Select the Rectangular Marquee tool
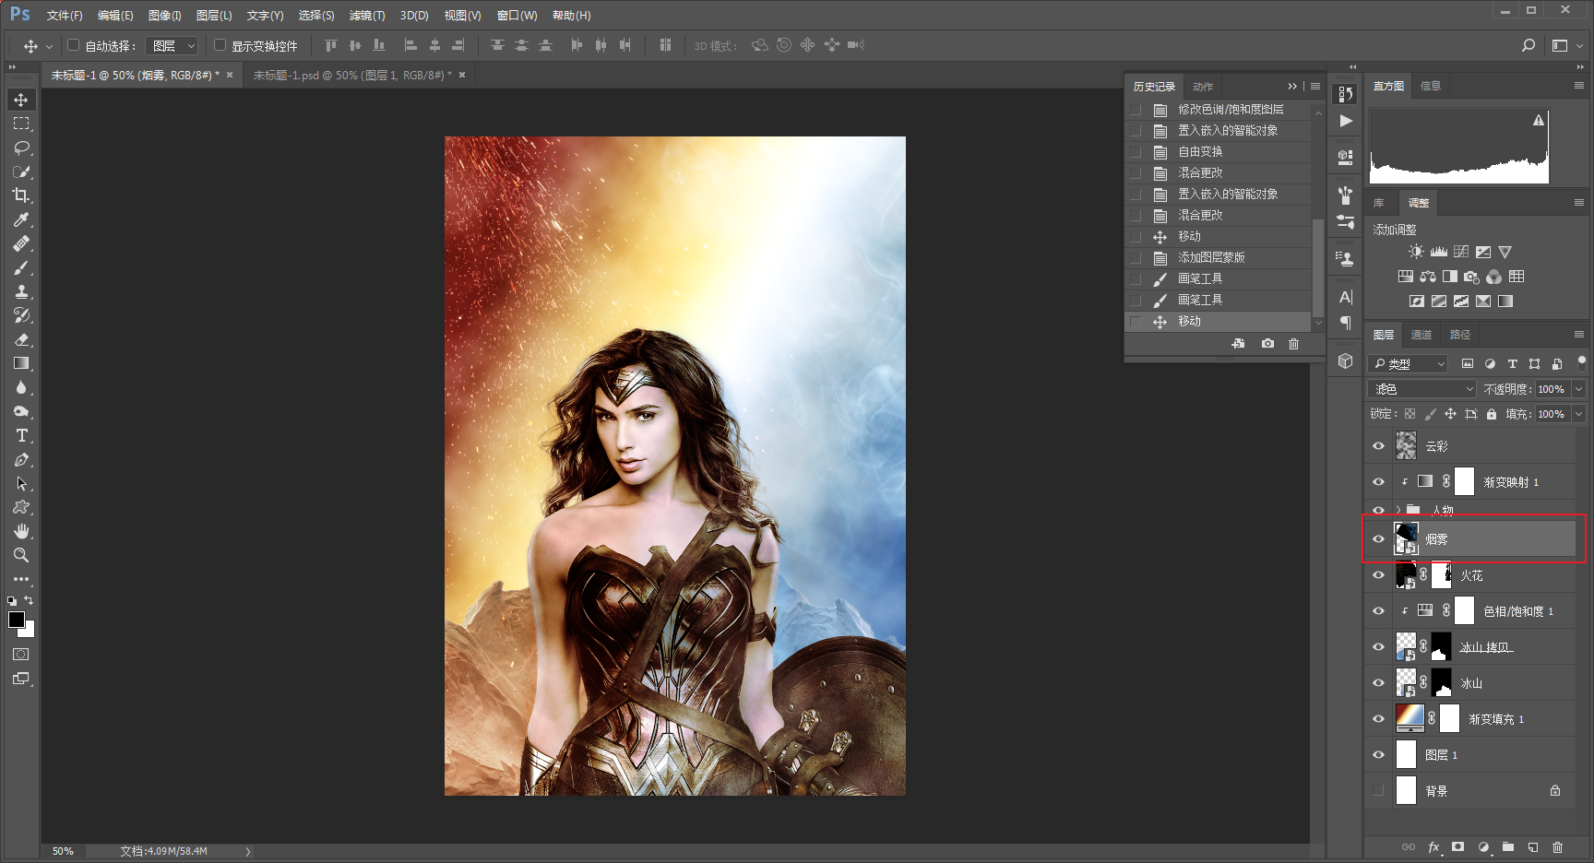1594x863 pixels. tap(21, 124)
